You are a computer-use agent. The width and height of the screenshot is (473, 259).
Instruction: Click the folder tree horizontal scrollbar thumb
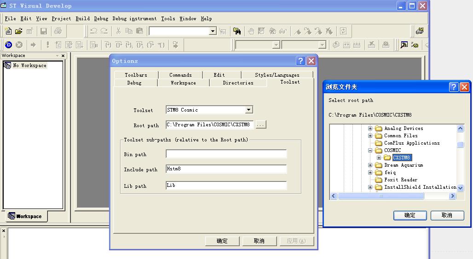tap(381, 196)
